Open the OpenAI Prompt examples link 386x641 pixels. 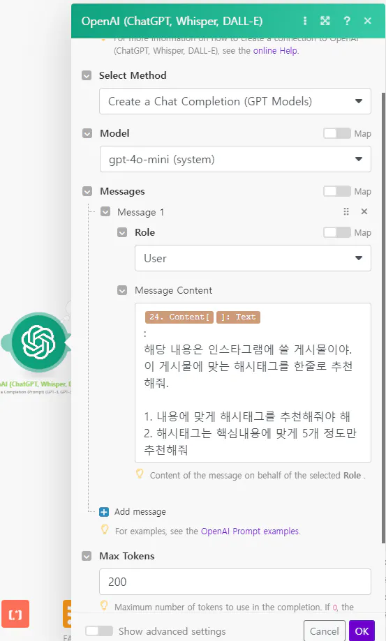click(251, 531)
